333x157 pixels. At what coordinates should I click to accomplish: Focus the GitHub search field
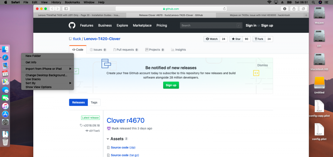pos(211,25)
